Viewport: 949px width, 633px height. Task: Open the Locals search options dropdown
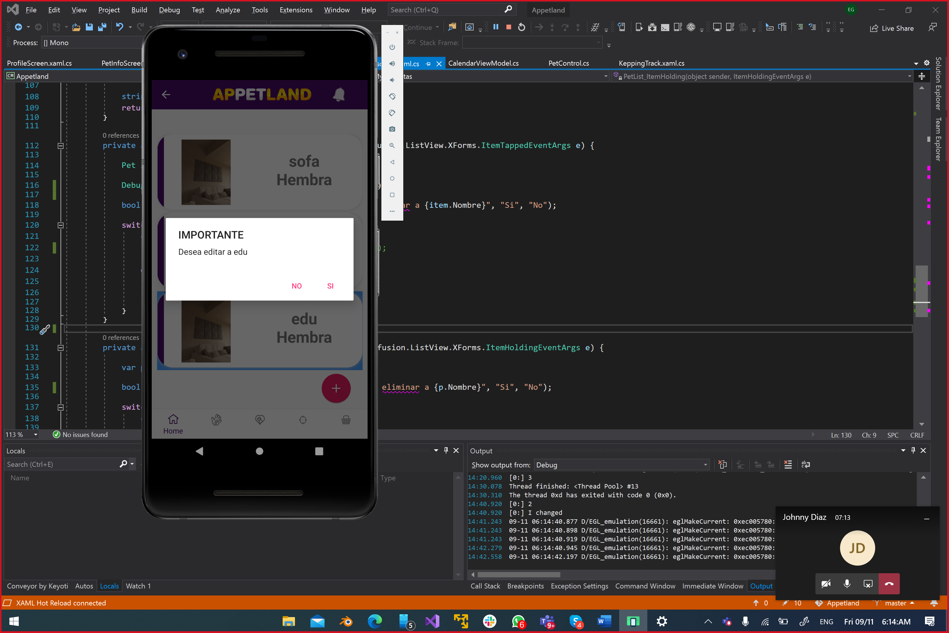132,464
